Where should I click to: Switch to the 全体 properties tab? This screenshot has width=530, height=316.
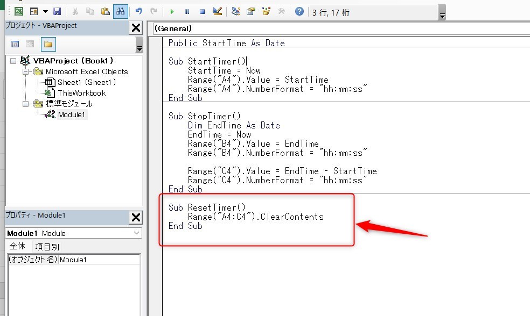coord(17,246)
